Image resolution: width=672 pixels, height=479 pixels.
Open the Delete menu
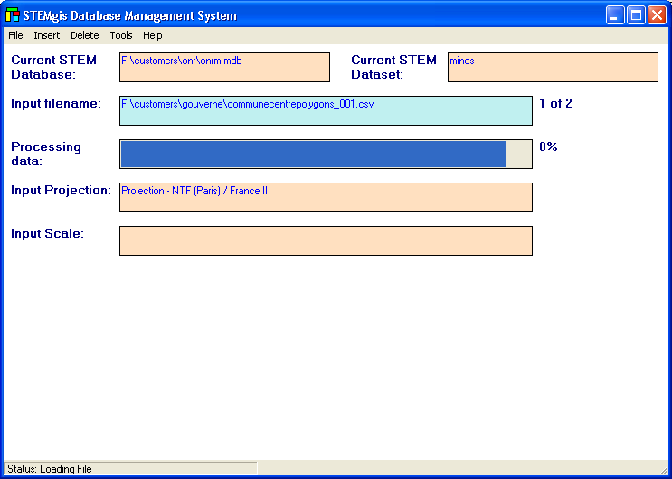pyautogui.click(x=85, y=35)
